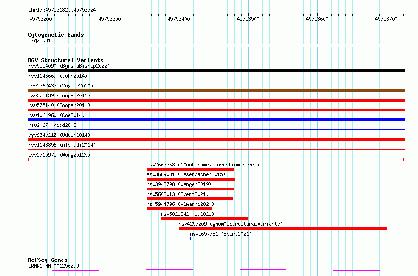Open variant nsv5657781 (Ebert2021) label

coord(221,234)
